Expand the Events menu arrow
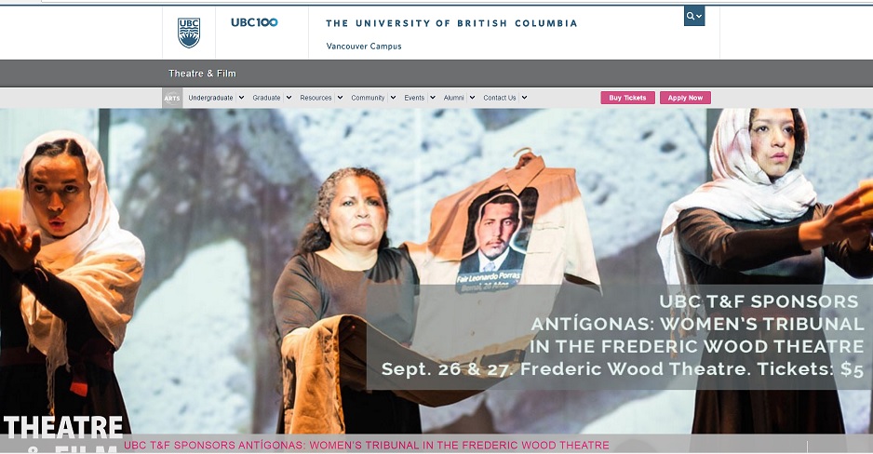The height and width of the screenshot is (454, 873). point(433,98)
